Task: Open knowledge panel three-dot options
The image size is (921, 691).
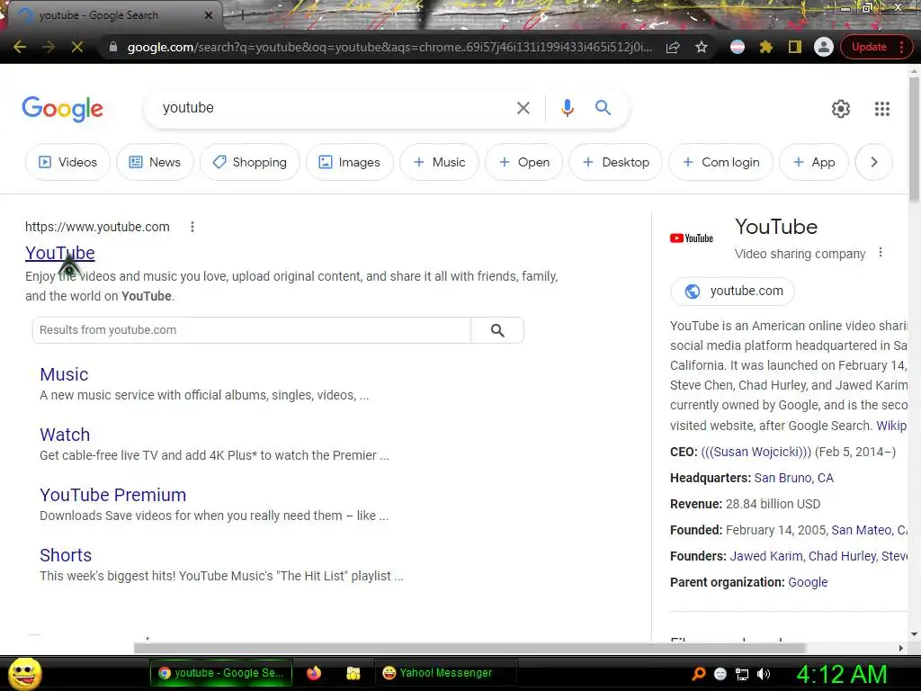Action: click(880, 253)
